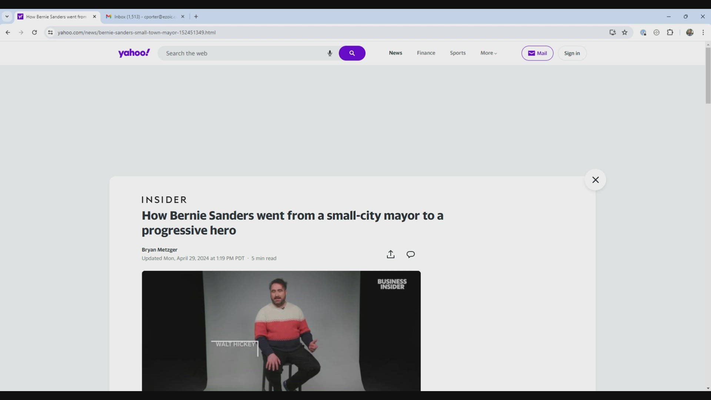
Task: Bookmark this page with the star icon
Action: tap(625, 33)
